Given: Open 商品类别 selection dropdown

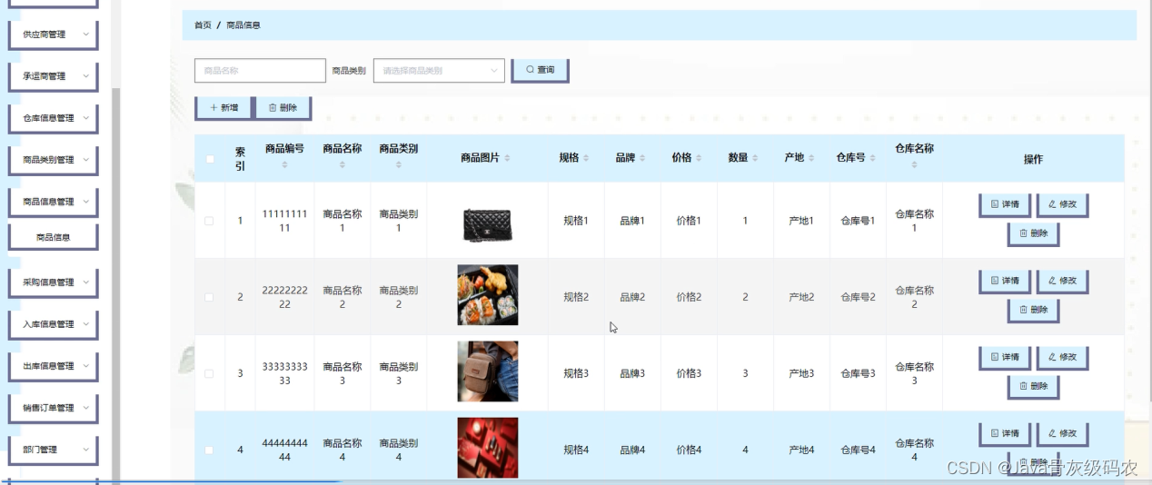Looking at the screenshot, I should (x=439, y=71).
